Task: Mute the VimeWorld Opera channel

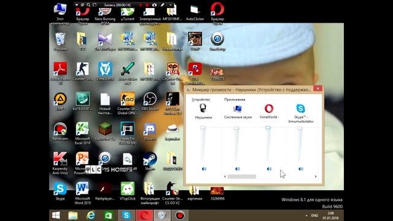Action: [269, 169]
